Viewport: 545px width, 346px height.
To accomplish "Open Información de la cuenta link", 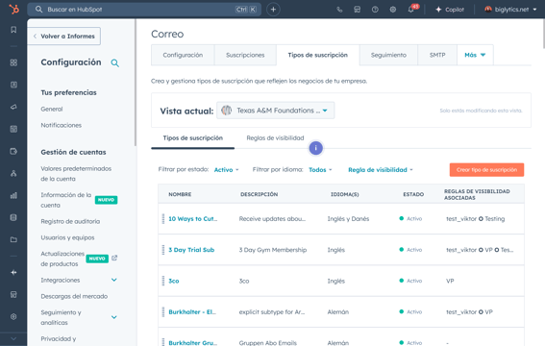I will tap(66, 200).
